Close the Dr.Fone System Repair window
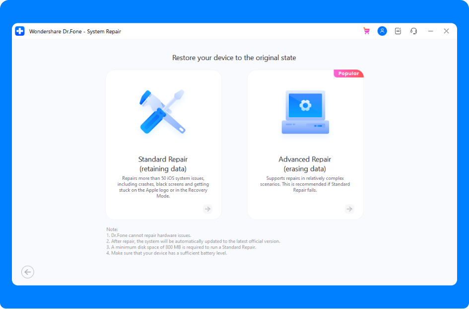Viewport: 469px width, 309px height. (x=446, y=31)
